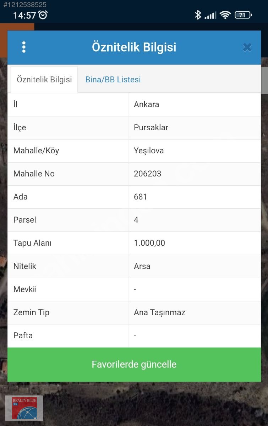
Task: Tap the Wi-Fi signal icon
Action: coord(225,15)
